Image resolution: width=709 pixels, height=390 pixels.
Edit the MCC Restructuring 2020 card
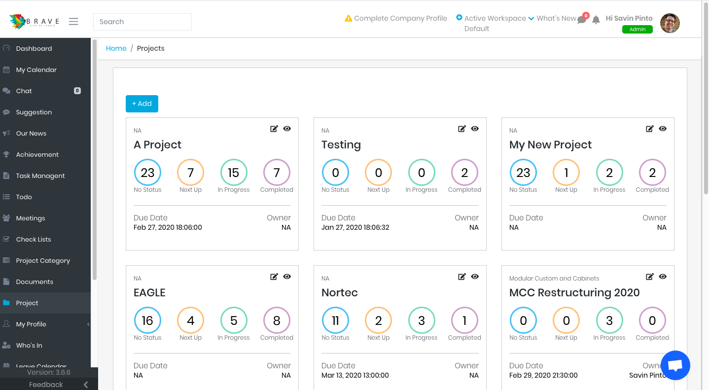650,277
